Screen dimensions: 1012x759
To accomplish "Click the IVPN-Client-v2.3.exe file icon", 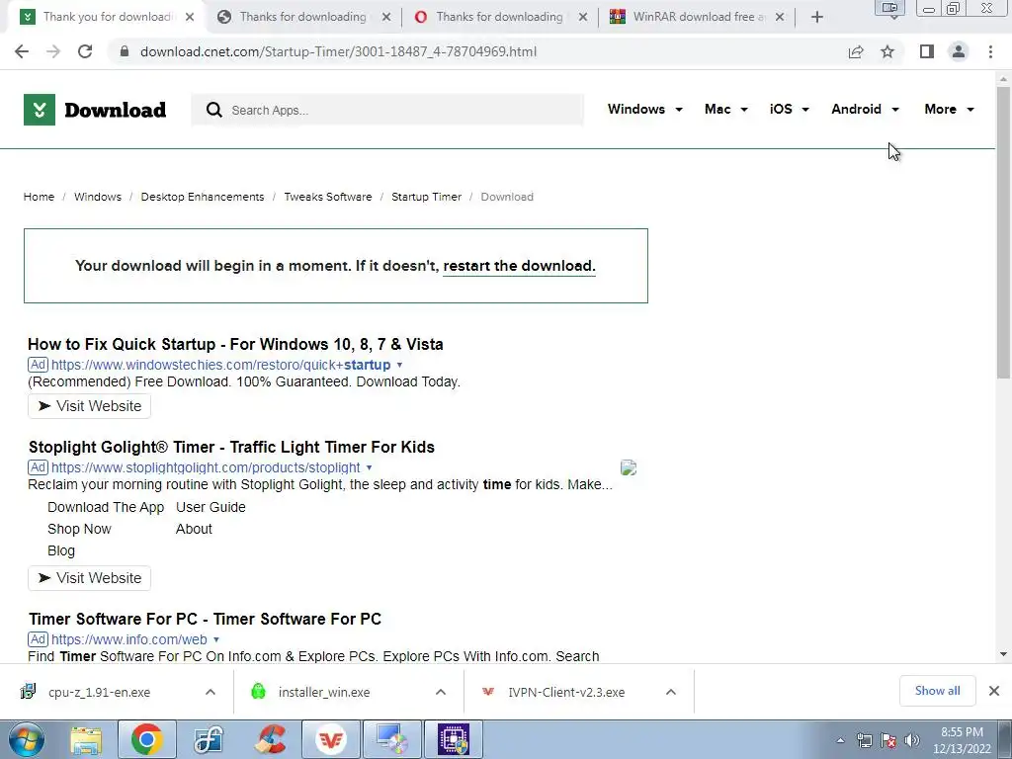I will click(x=488, y=691).
